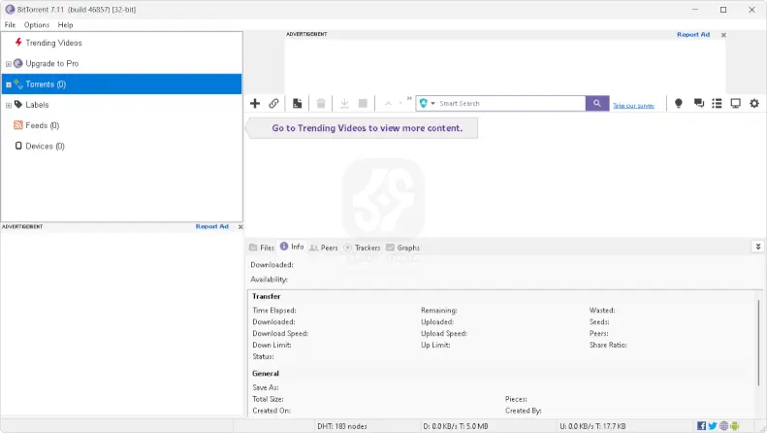Open the search provider dropdown arrow
The width and height of the screenshot is (767, 433).
433,104
